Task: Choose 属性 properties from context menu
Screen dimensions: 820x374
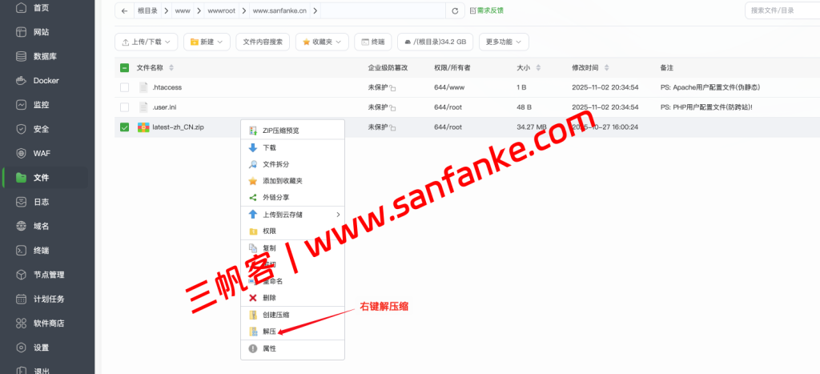Action: pos(292,348)
